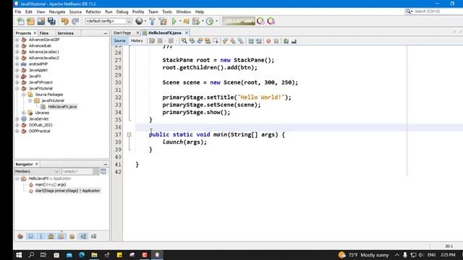Toggle Sort by Name in Navigator
The image size is (463, 260).
tap(84, 236)
